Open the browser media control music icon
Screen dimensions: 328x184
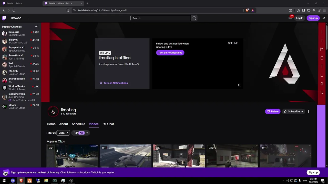299,10
